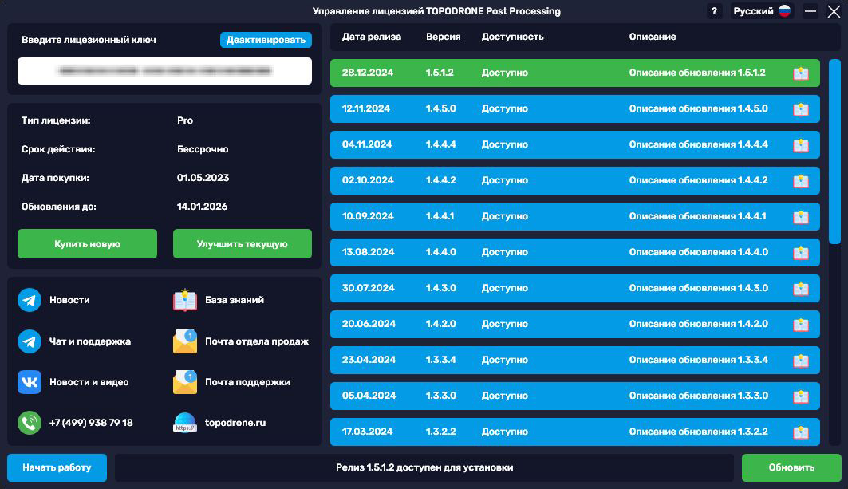
Task: Click the topodrone.ru website icon
Action: [x=184, y=422]
